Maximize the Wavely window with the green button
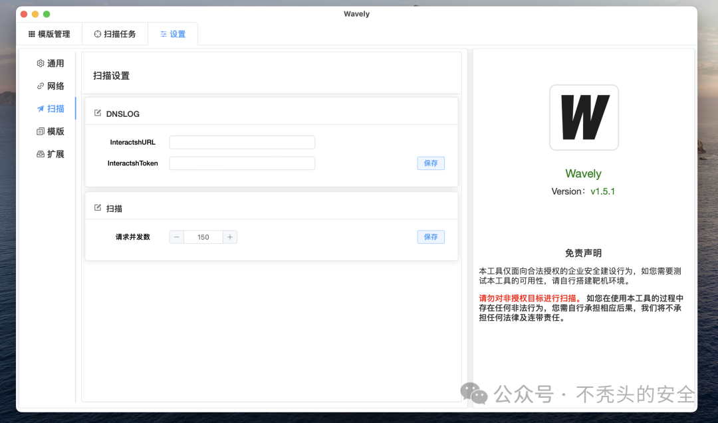This screenshot has height=423, width=718. (x=47, y=14)
